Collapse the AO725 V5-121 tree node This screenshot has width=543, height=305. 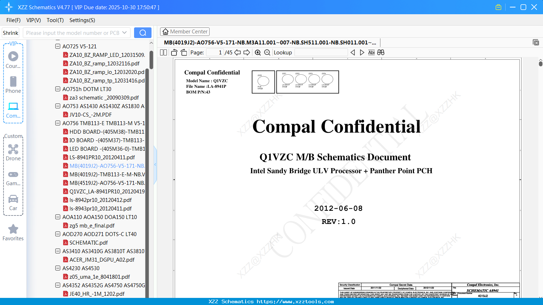58,46
